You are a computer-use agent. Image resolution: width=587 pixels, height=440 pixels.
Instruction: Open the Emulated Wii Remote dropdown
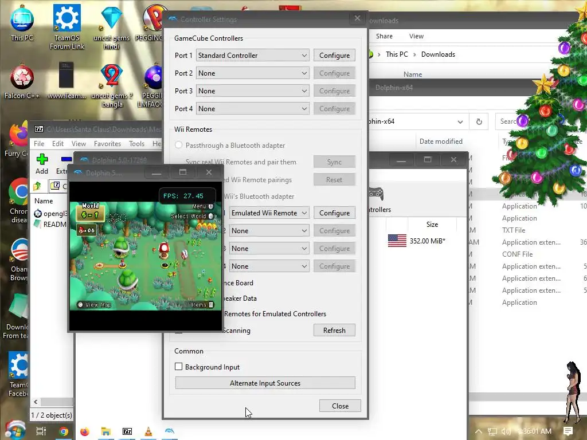[269, 213]
